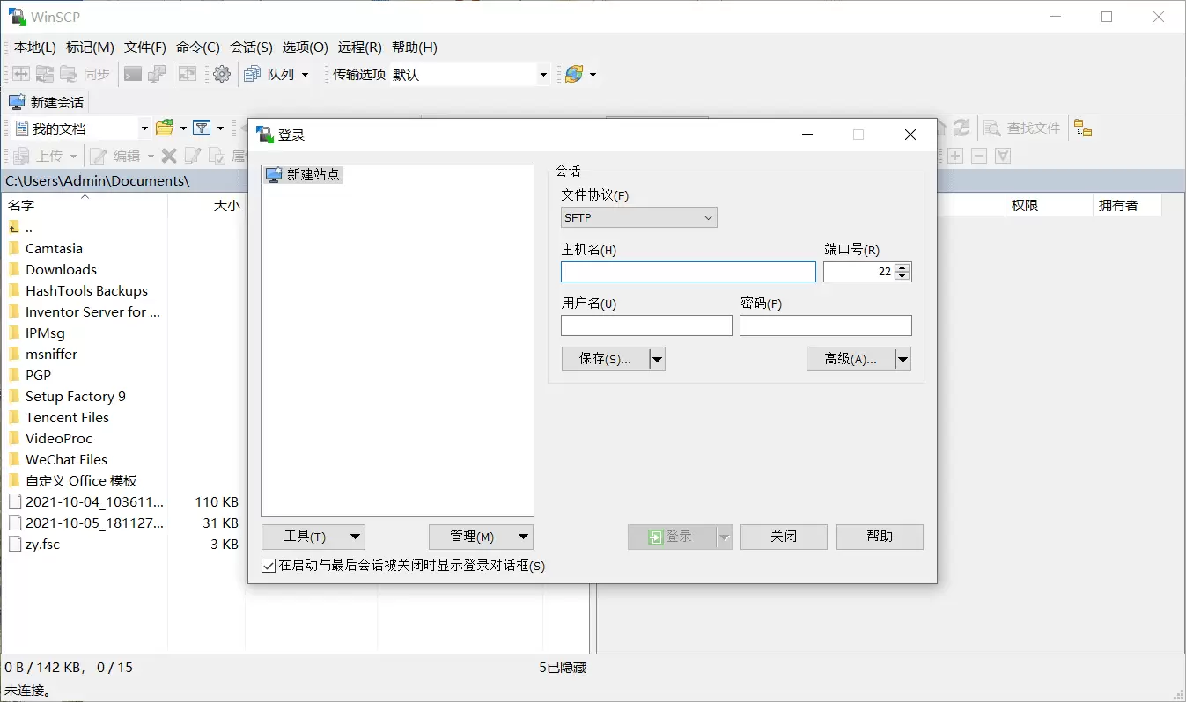Image resolution: width=1186 pixels, height=702 pixels.
Task: Click the open folder icon beside 我的文档
Action: click(x=165, y=128)
